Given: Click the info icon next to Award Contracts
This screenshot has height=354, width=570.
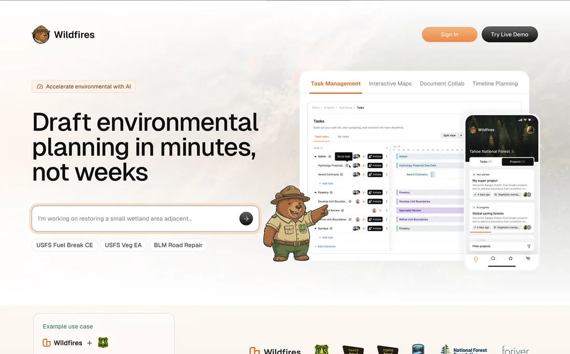Looking at the screenshot, I should pos(341,175).
